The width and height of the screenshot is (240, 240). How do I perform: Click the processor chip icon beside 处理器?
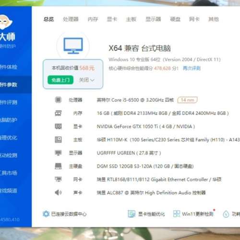58,100
